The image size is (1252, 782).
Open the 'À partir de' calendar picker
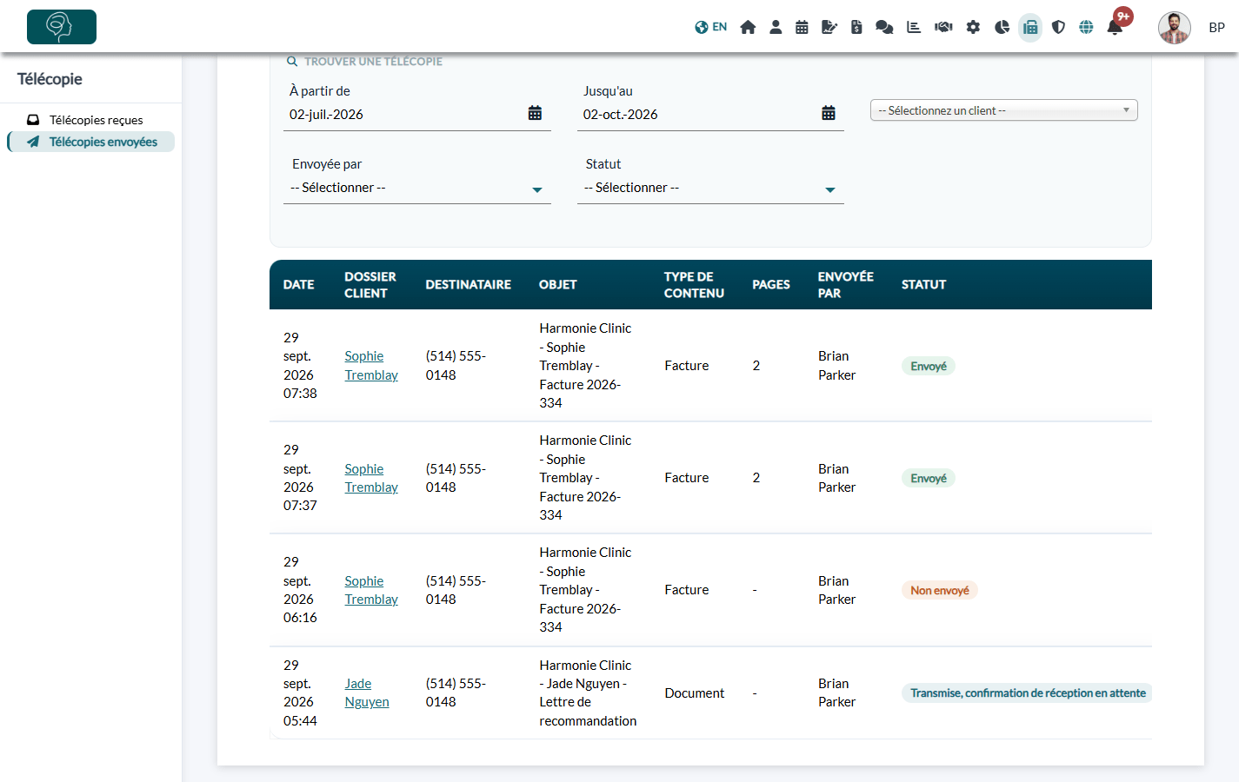coord(535,113)
